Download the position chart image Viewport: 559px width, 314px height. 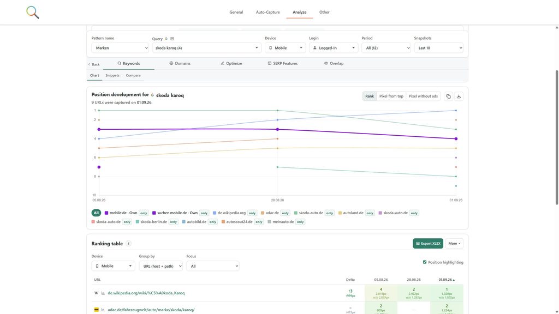pyautogui.click(x=459, y=96)
